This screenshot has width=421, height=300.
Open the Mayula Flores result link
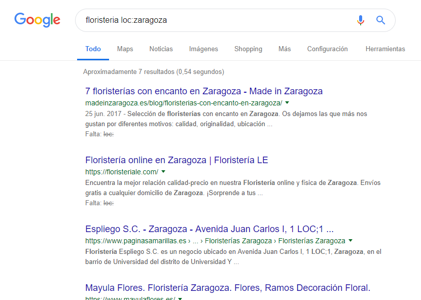pos(227,288)
